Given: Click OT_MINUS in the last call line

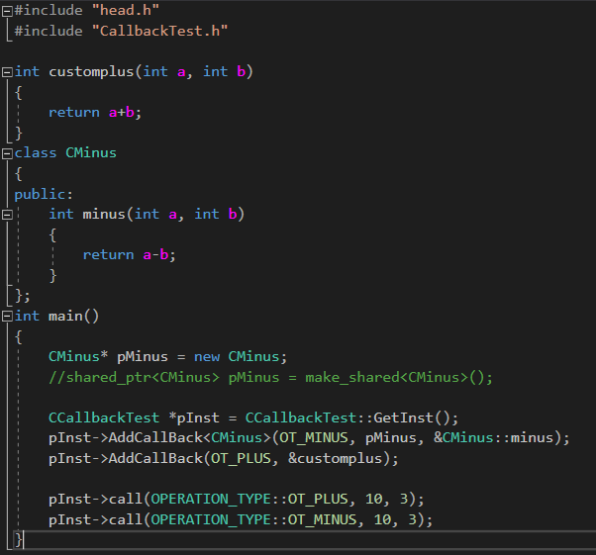Looking at the screenshot, I should 323,519.
